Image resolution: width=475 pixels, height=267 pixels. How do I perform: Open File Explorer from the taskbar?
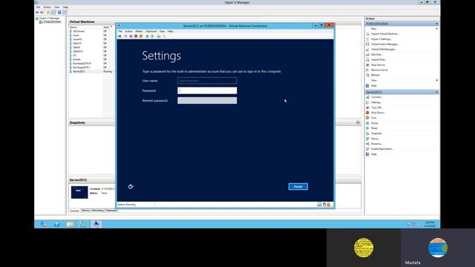coord(70,224)
